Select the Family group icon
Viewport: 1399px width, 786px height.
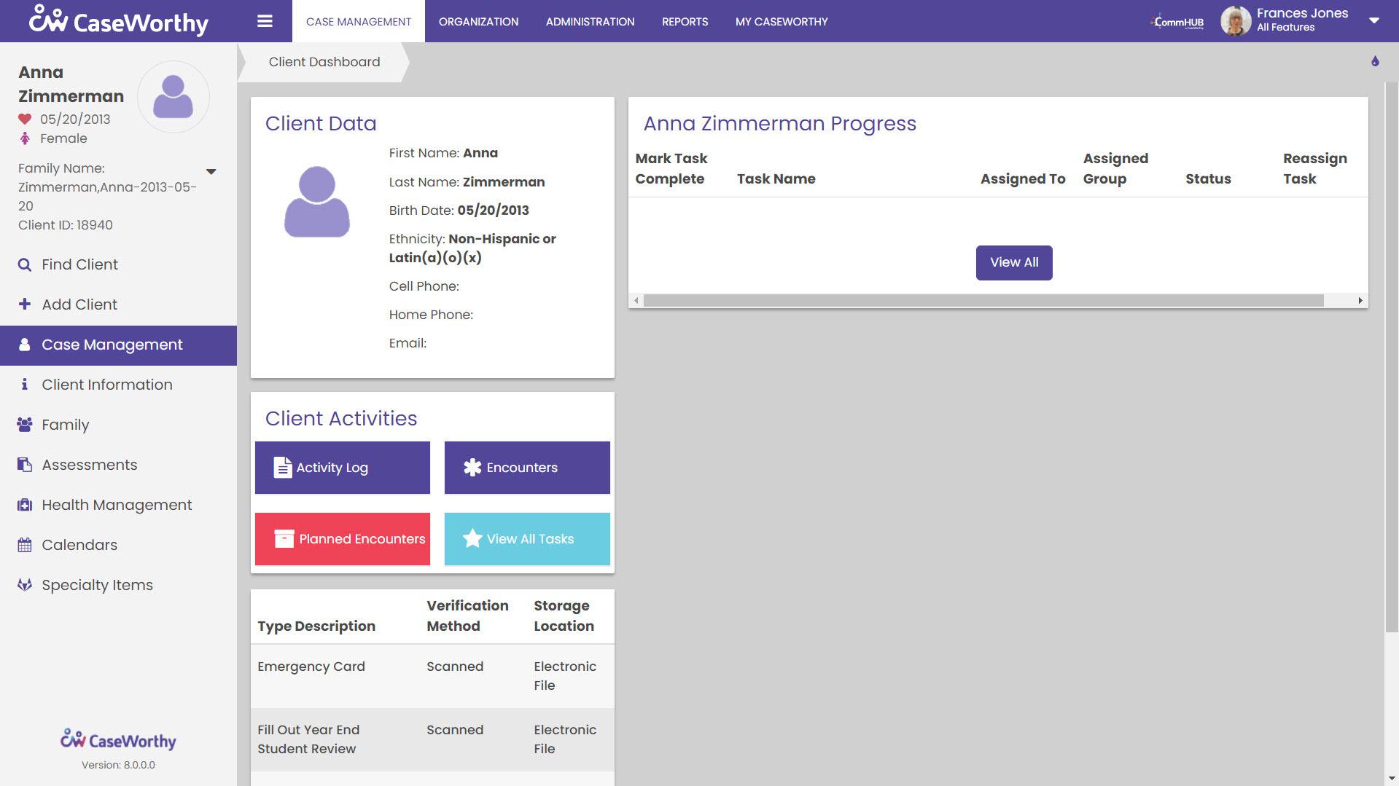click(x=24, y=424)
